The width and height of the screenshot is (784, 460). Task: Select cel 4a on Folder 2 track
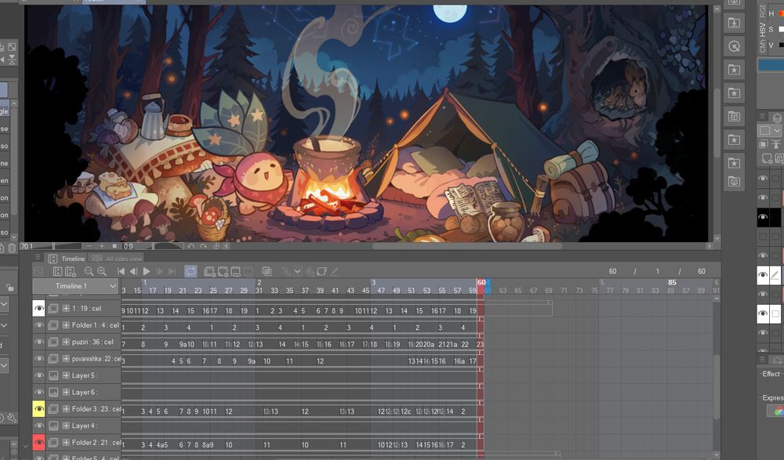(x=162, y=445)
